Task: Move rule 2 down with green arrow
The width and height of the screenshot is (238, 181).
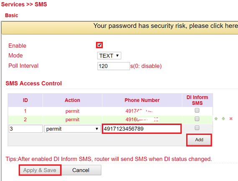Action: 223,119
